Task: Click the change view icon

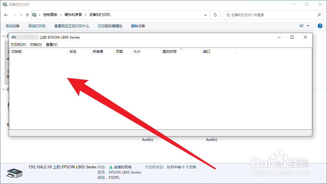Action: [x=301, y=26]
